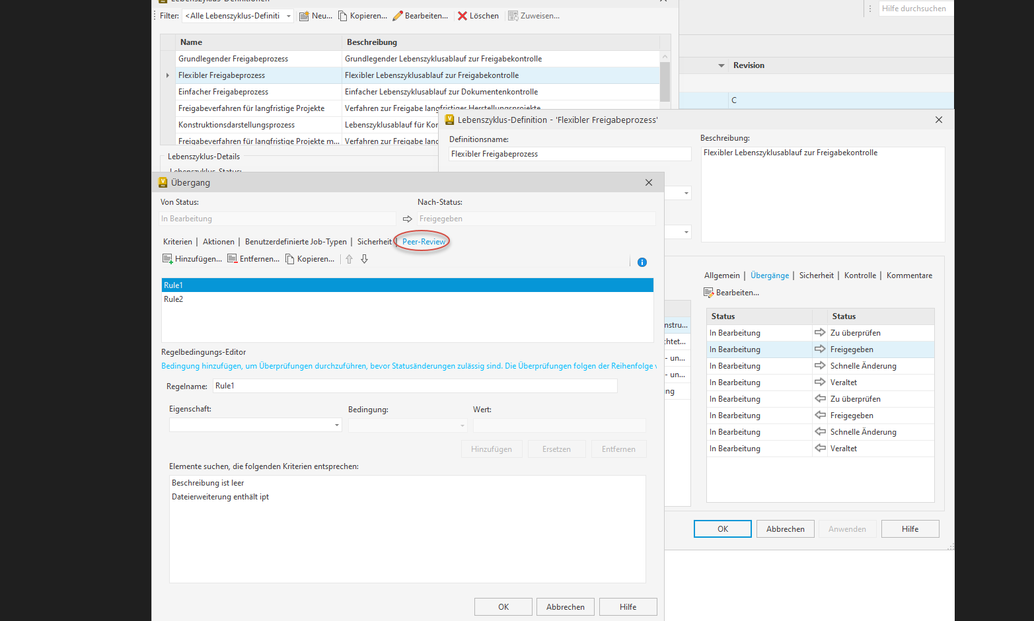Click OK in the Lebenszyklus-Definition dialog
Screen dimensions: 1034x621
(723, 529)
